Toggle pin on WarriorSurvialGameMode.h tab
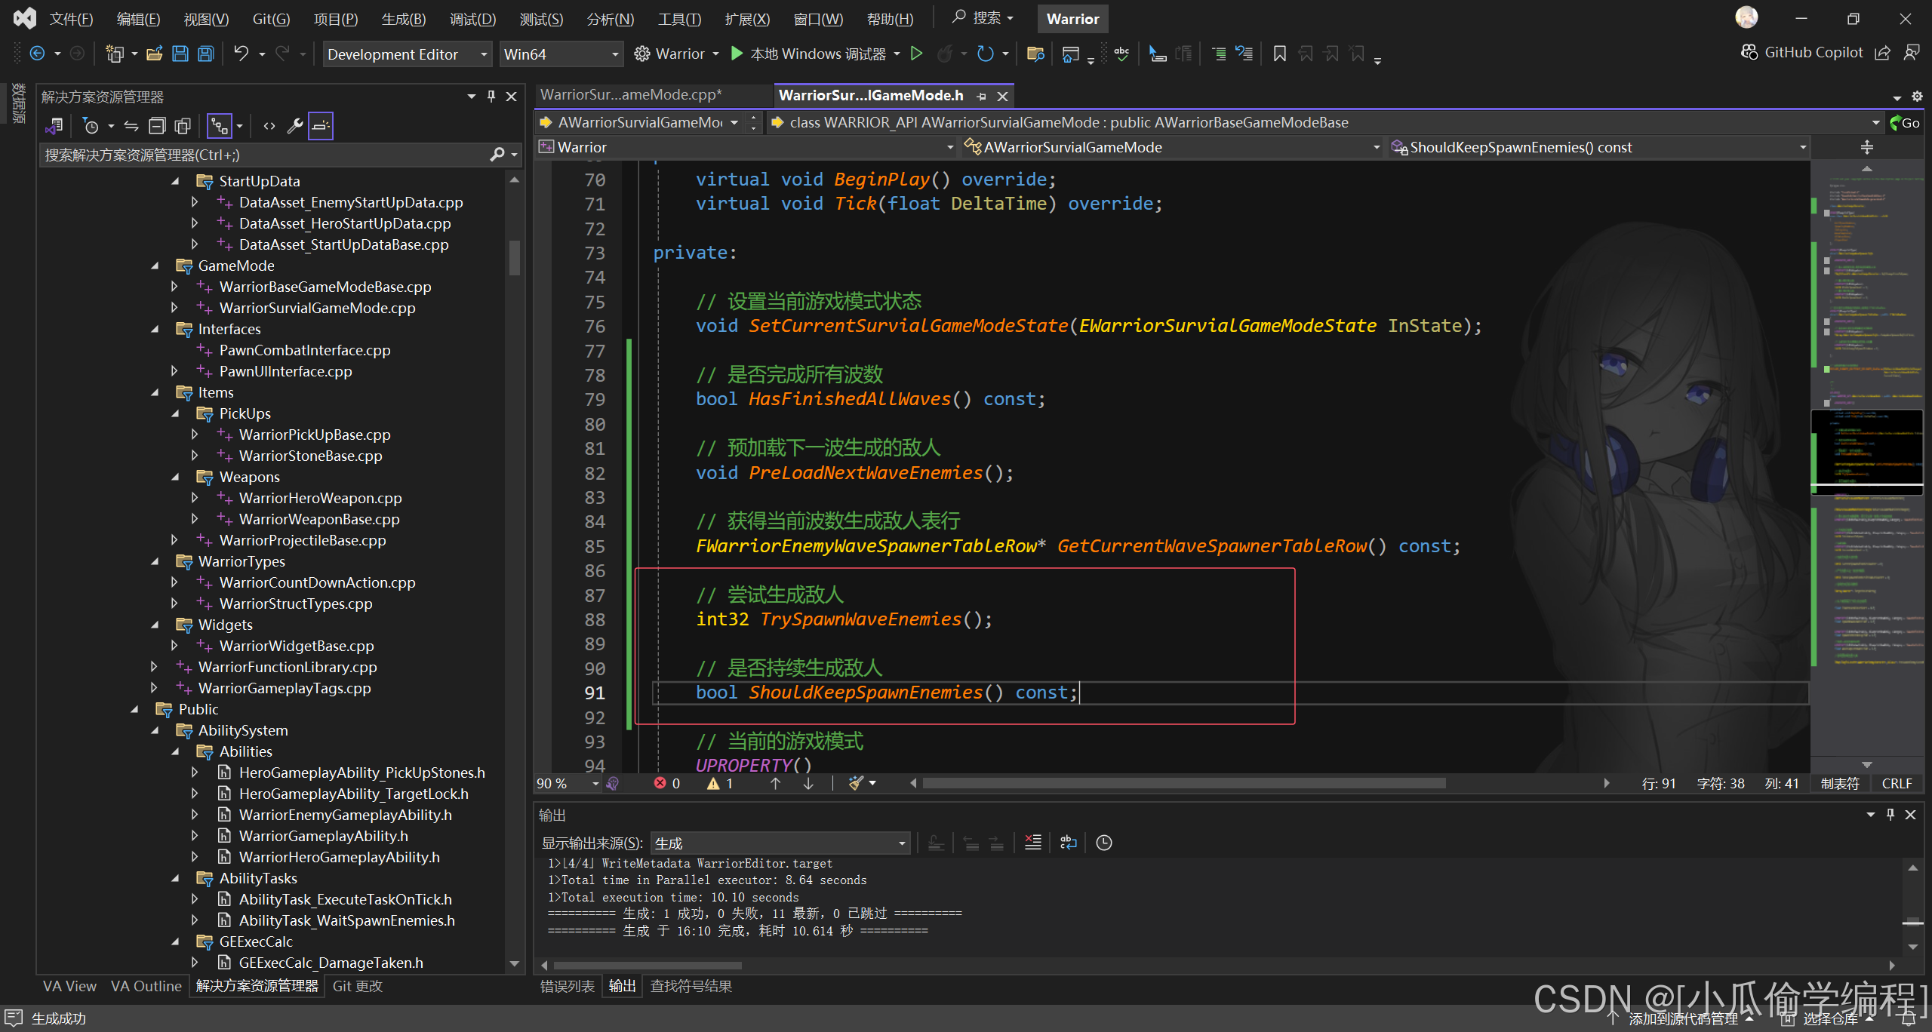 pos(981,96)
